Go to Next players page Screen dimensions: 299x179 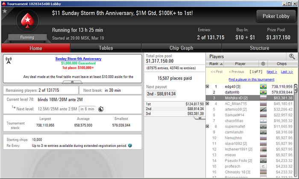pyautogui.click(x=272, y=72)
